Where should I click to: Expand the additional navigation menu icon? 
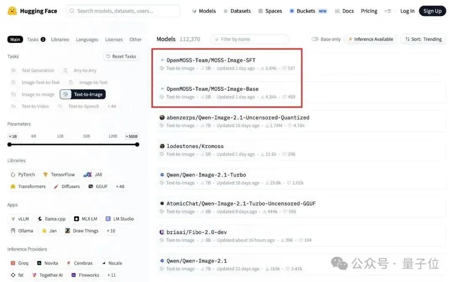point(388,11)
